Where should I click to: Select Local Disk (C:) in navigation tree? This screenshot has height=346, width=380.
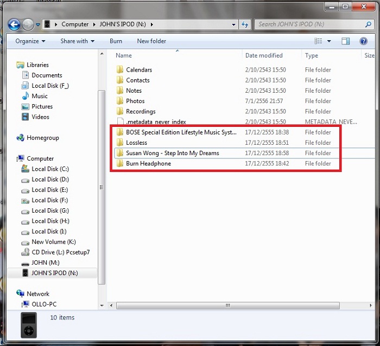50,169
